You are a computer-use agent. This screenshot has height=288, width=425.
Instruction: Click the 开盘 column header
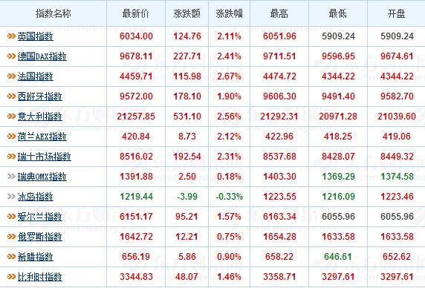coord(396,13)
